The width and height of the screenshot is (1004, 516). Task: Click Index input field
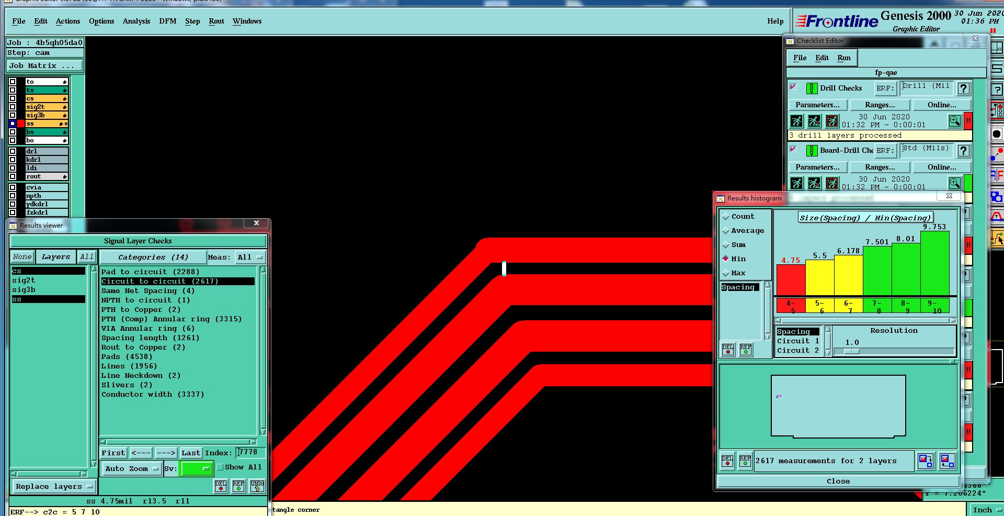pos(250,453)
